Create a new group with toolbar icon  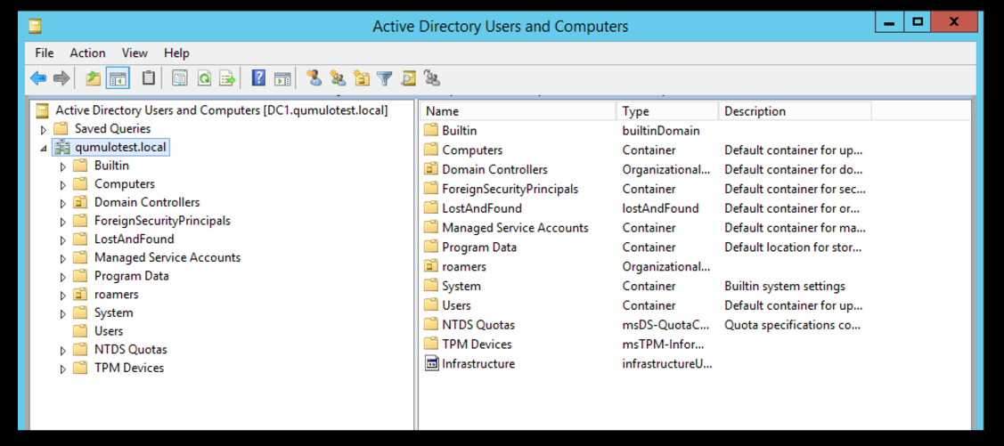click(338, 78)
